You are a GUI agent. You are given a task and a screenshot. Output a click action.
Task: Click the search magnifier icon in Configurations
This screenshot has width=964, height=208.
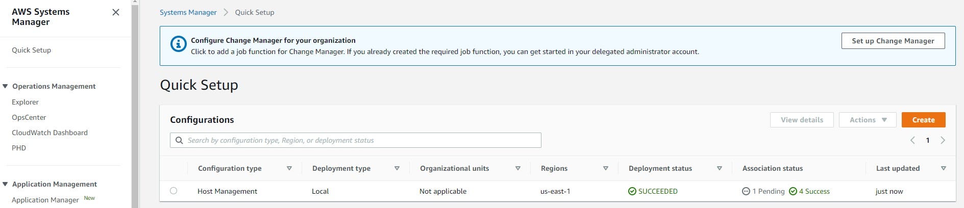click(179, 140)
